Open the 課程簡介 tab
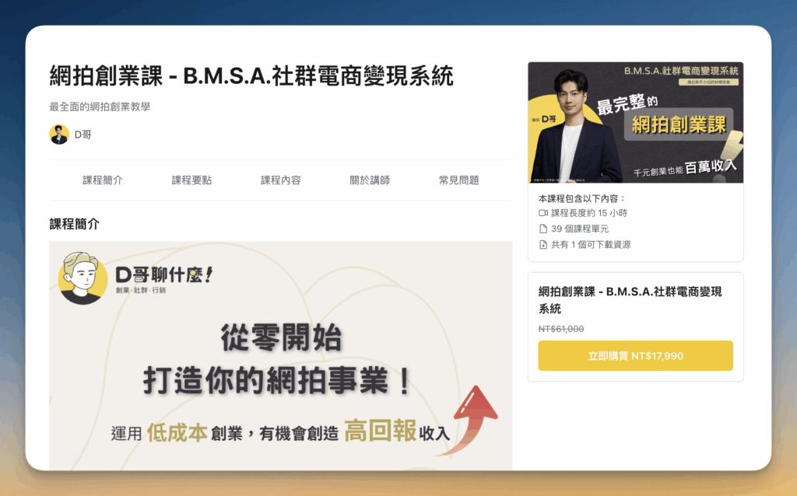The image size is (797, 496). pos(103,180)
